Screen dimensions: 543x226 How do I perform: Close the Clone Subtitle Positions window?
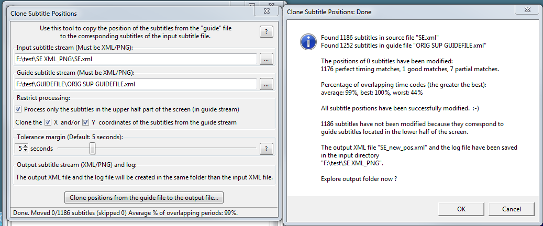click(267, 10)
